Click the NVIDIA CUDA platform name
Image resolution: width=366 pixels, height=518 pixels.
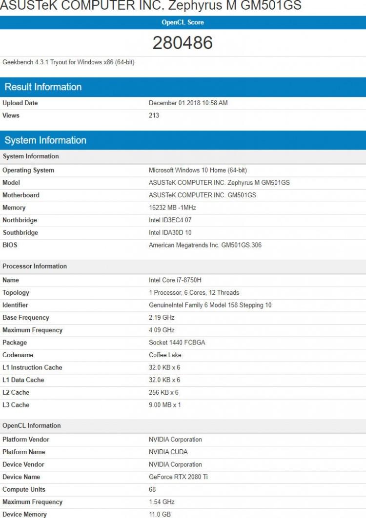[x=168, y=452]
